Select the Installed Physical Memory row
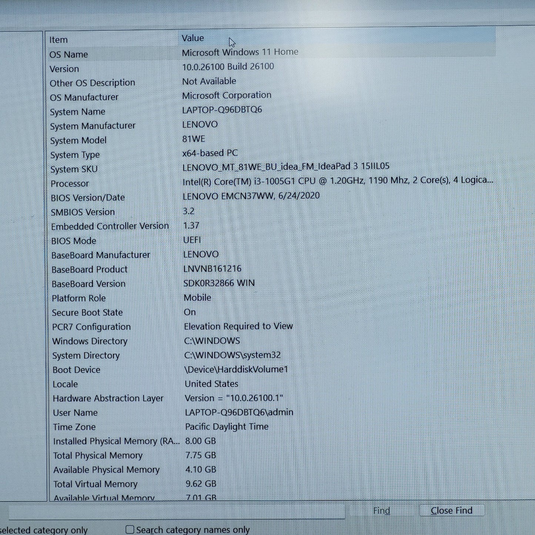Viewport: 535px width, 535px height. coord(272,441)
